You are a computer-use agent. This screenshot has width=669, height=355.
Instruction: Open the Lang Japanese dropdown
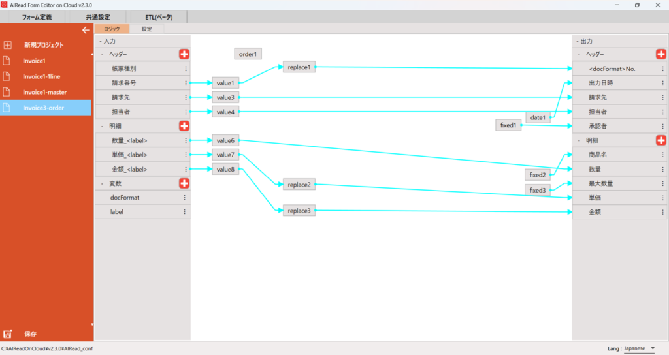(x=640, y=348)
